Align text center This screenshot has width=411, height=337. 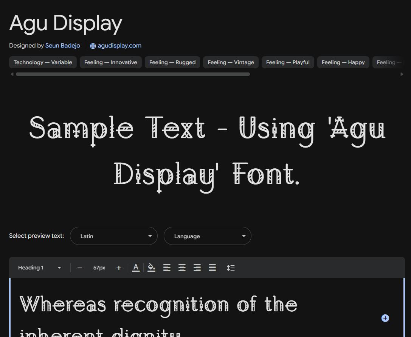coord(182,268)
